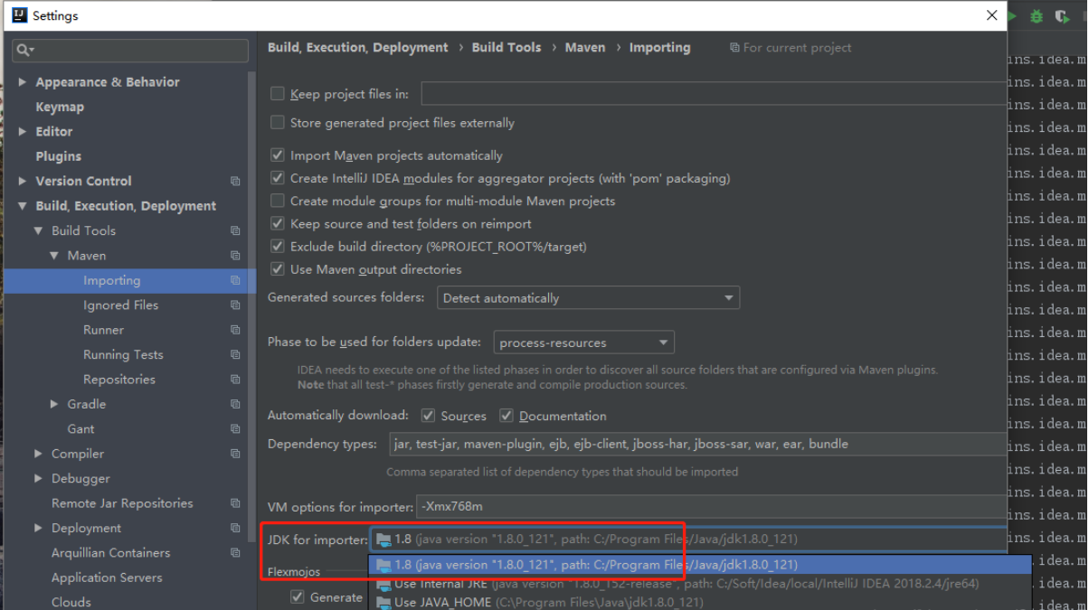
Task: Open the Application Servers settings page
Action: pos(107,577)
